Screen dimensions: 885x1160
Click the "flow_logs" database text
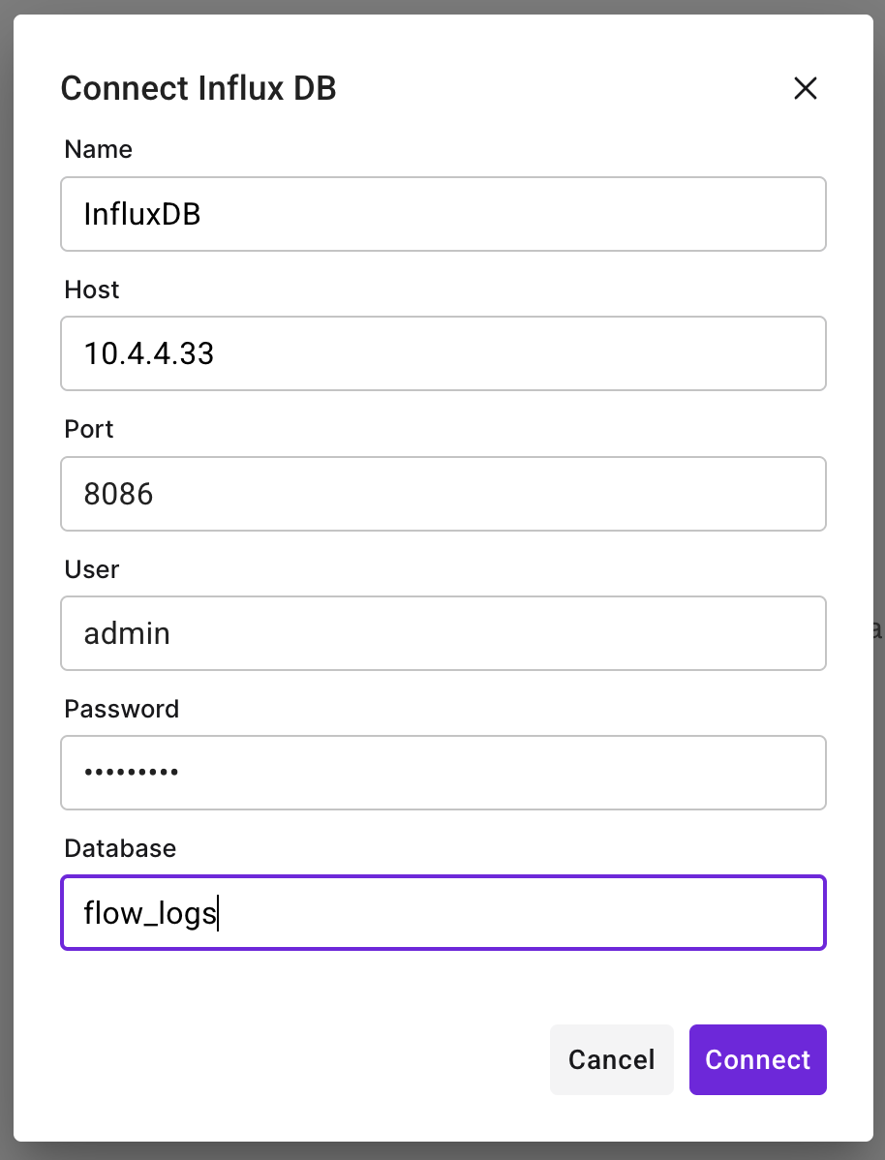point(150,913)
